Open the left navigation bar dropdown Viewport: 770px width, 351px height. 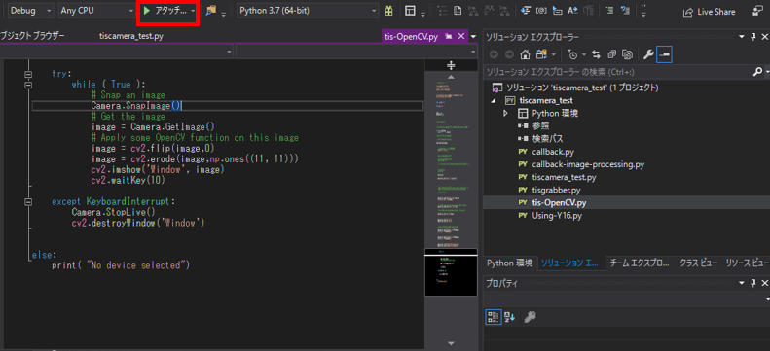[230, 52]
